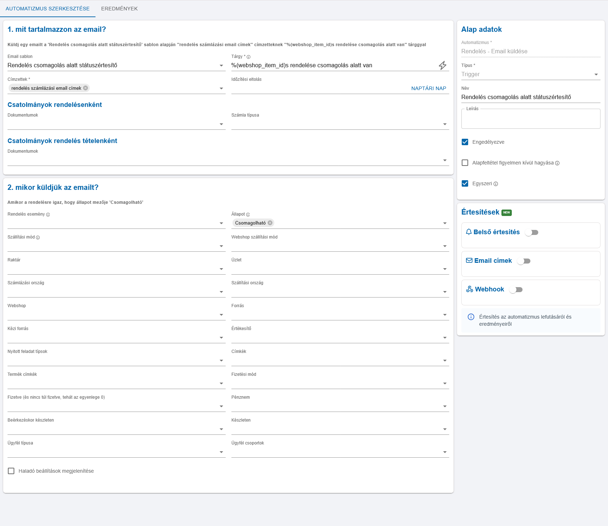This screenshot has width=608, height=526.
Task: Click info icon next to Alapfeltétel figyelmen kívül hagyása
Action: [x=557, y=163]
